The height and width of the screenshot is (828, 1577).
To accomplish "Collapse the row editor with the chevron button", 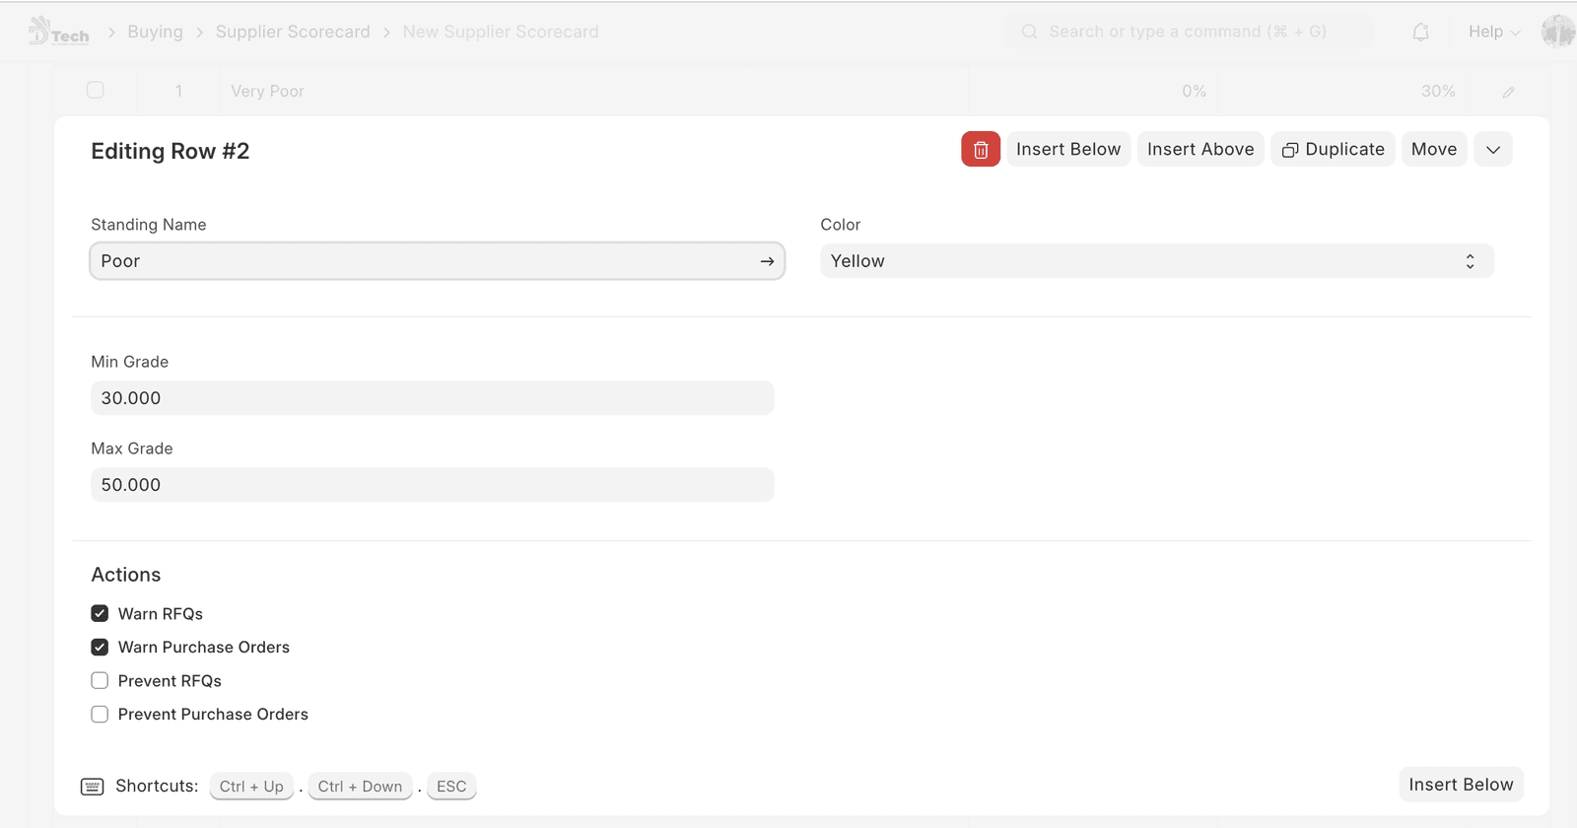I will [1492, 150].
